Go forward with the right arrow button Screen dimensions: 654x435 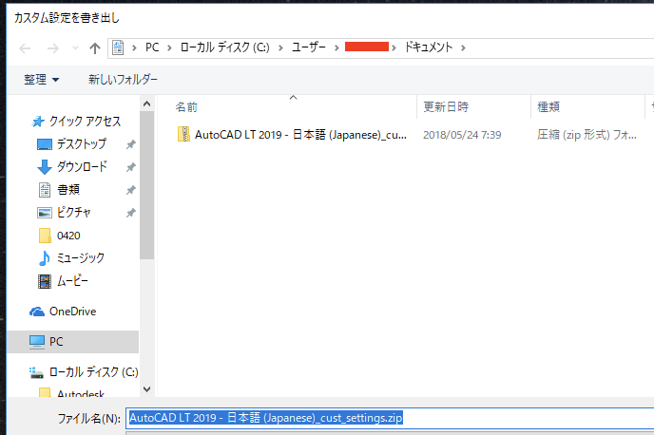[52, 48]
